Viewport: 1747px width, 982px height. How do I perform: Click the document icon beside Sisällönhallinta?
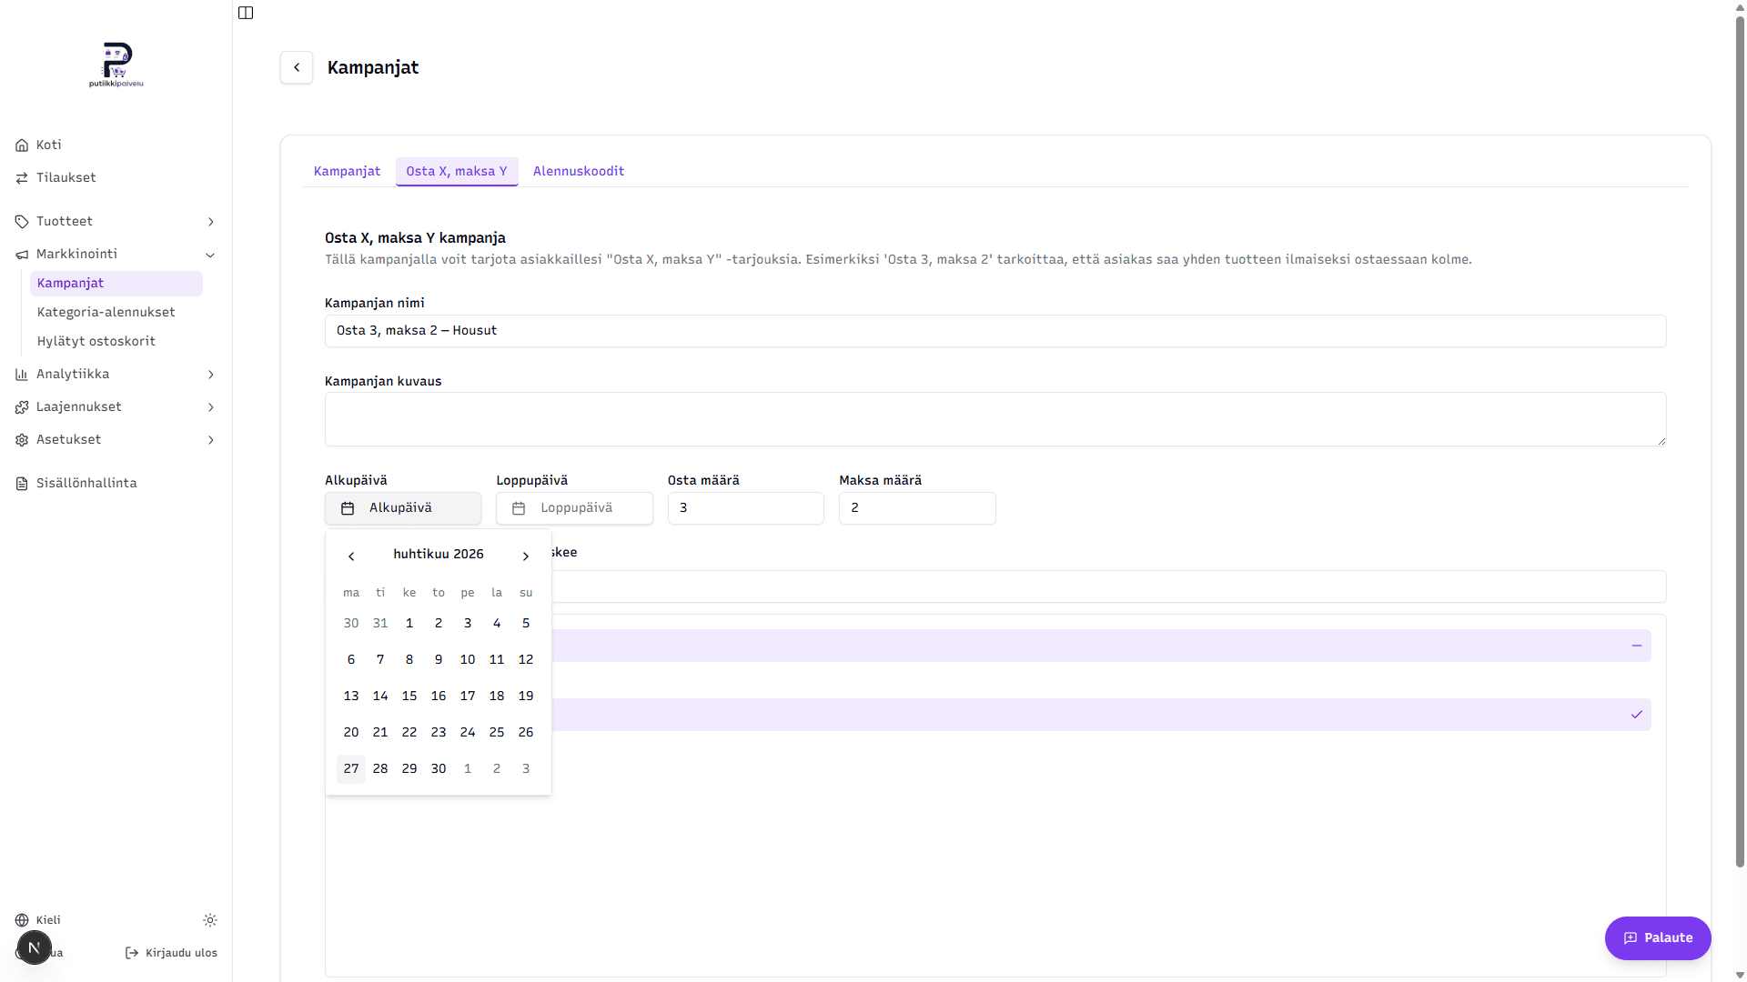tap(22, 484)
